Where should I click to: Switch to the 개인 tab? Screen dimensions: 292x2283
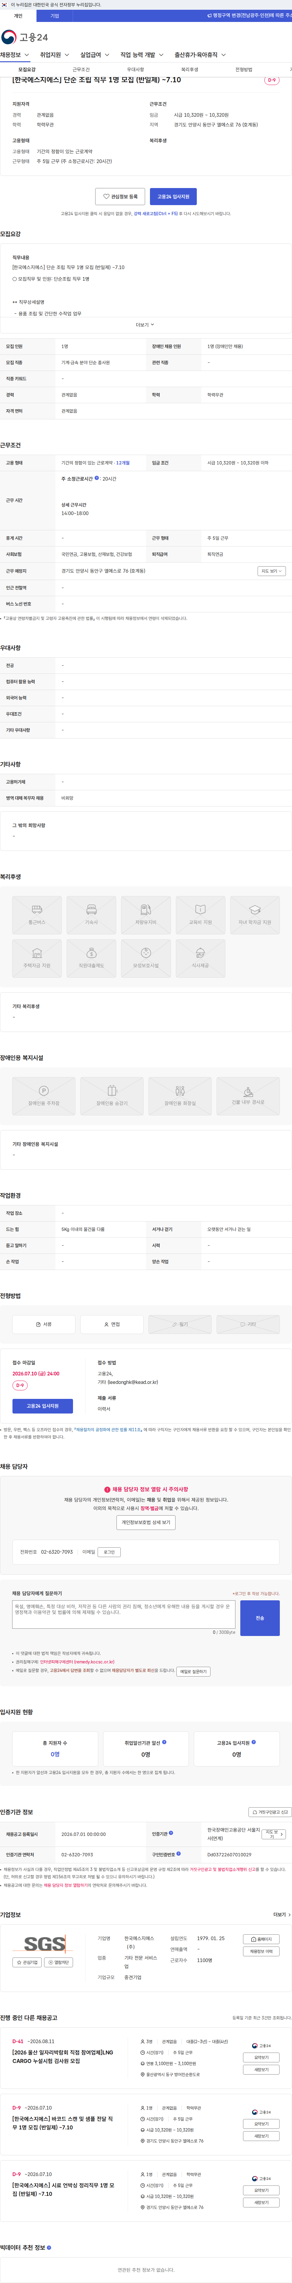tap(18, 16)
